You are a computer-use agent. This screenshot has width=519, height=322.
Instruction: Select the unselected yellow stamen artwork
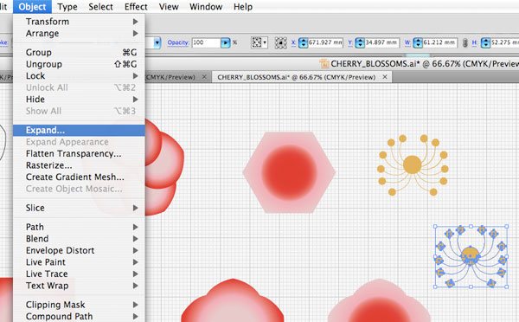(413, 164)
